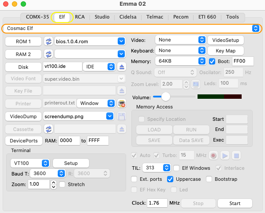The image size is (265, 213).
Task: Click the RAM 2 button
Action: coord(23,54)
